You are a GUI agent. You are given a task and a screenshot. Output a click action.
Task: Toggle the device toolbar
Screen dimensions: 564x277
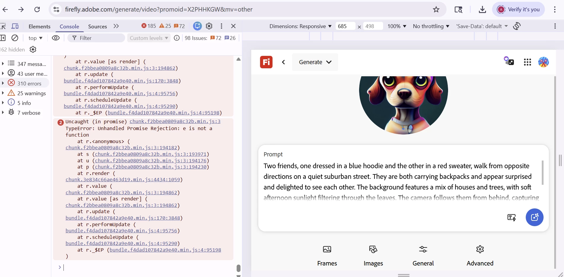(15, 26)
